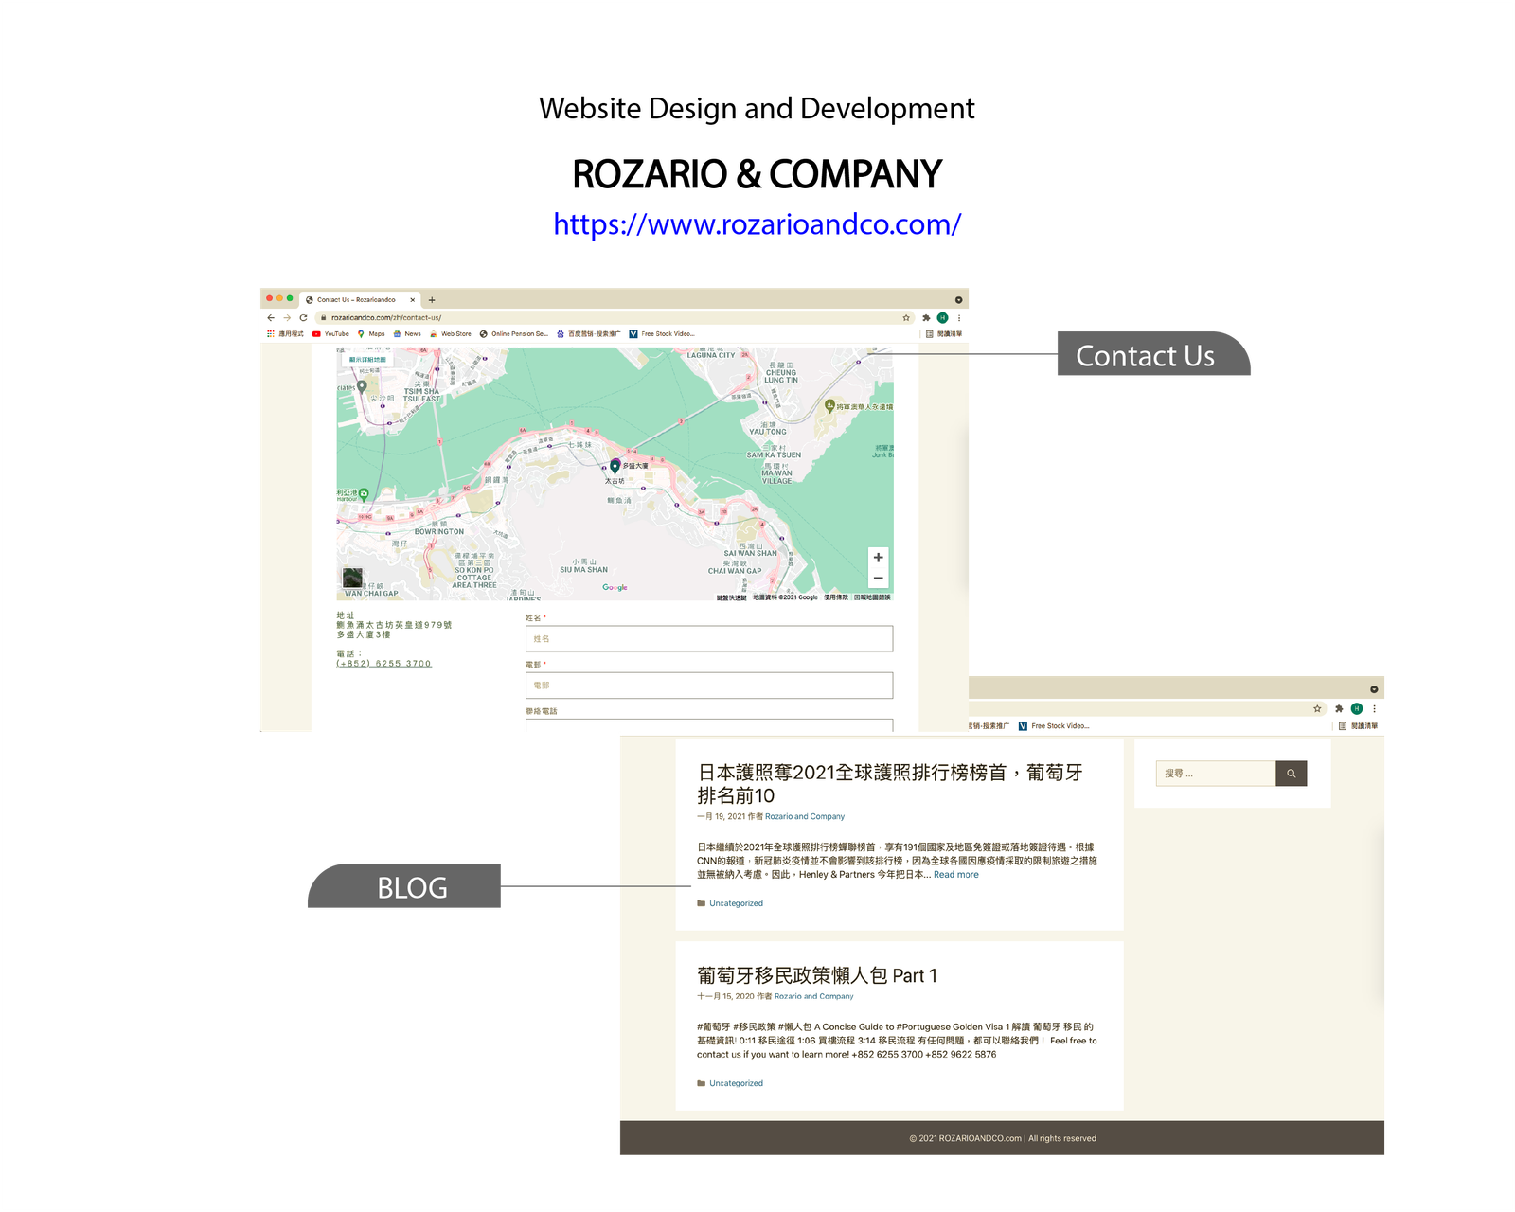The image size is (1515, 1212).
Task: Open the rozarioandco.com website link
Action: 757,224
